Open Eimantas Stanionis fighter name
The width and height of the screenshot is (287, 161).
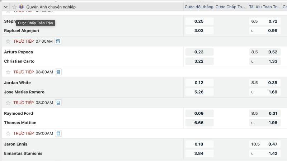point(23,153)
